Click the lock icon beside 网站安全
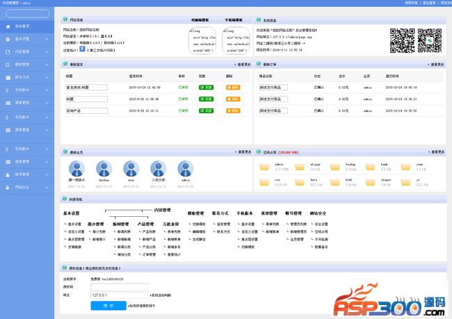 point(8,187)
